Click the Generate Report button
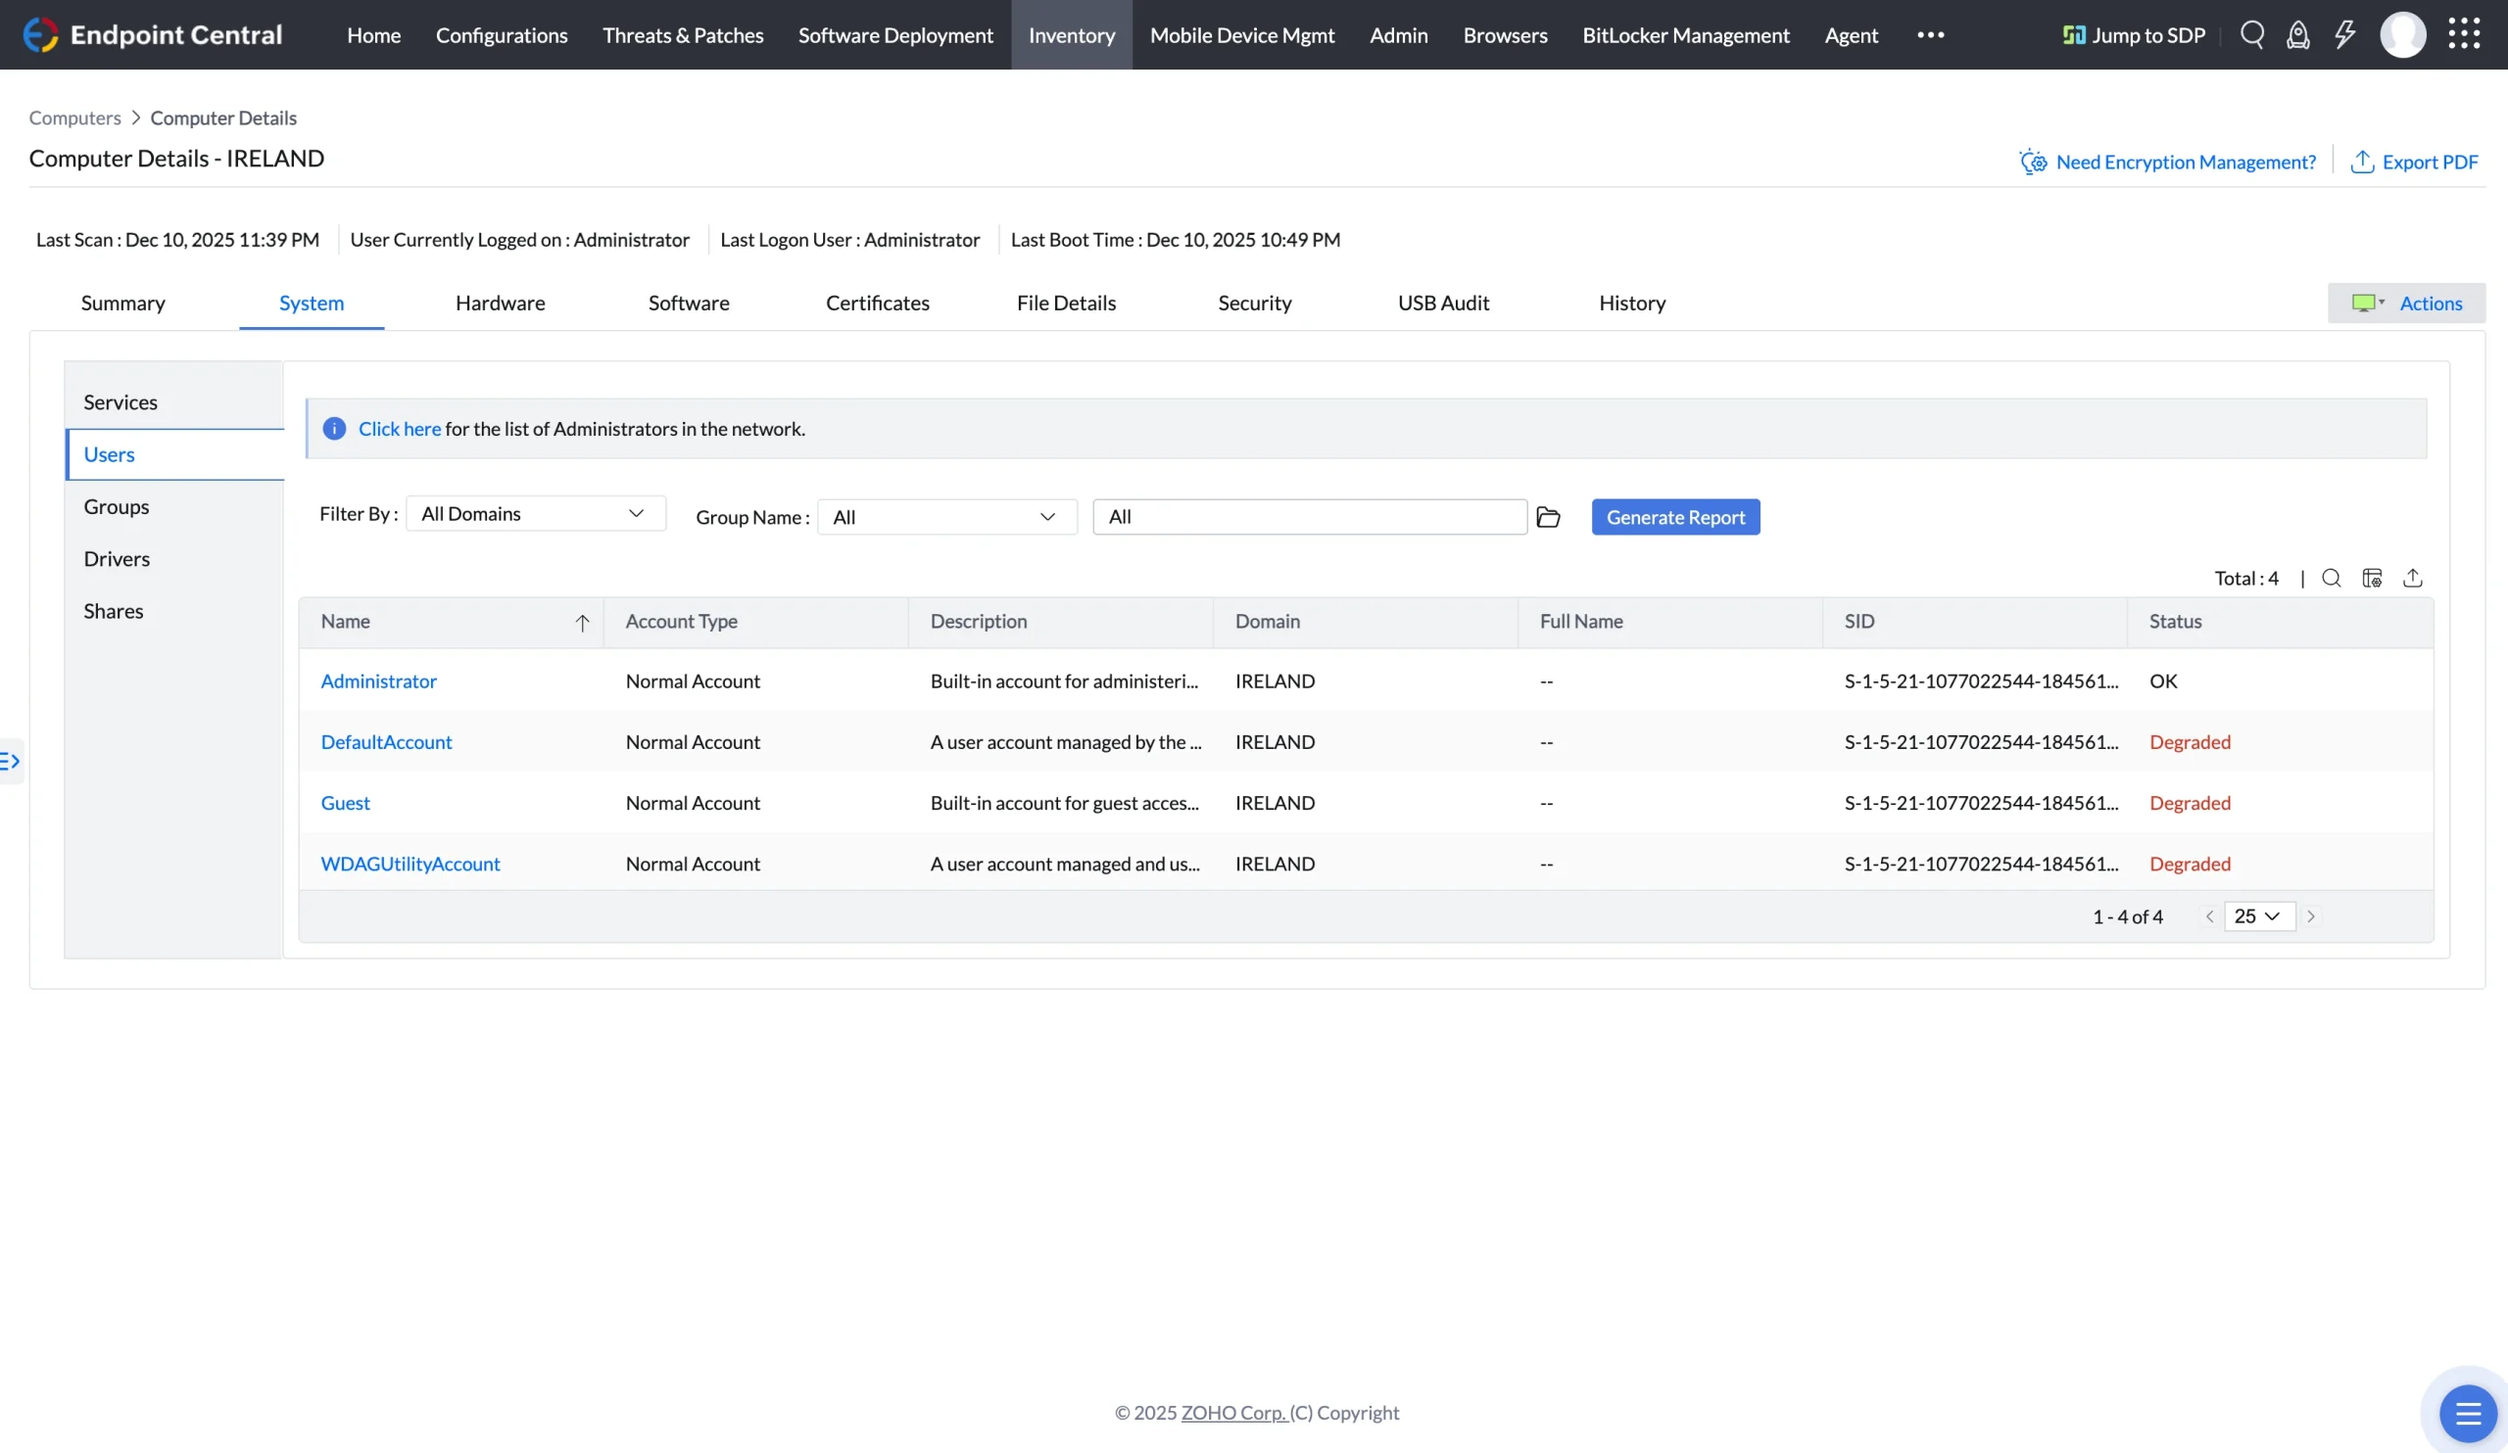Viewport: 2508px width, 1453px height. (x=1676, y=517)
